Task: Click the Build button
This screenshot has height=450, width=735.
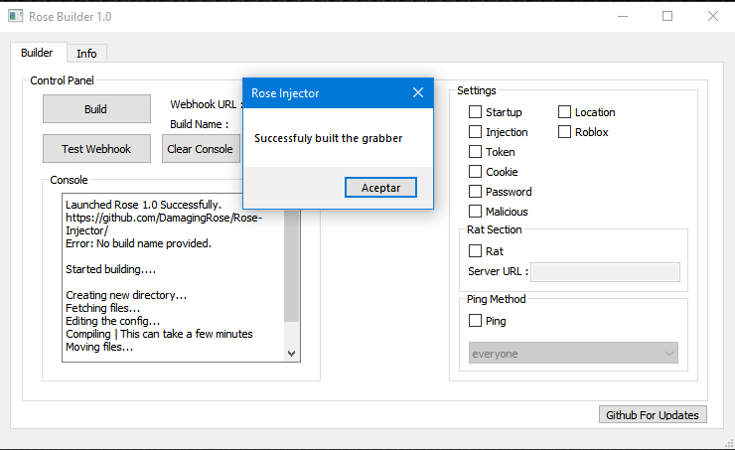Action: [96, 108]
